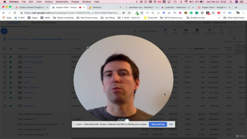Open status dropdown for Keystone campaign

pyautogui.click(x=10, y=98)
